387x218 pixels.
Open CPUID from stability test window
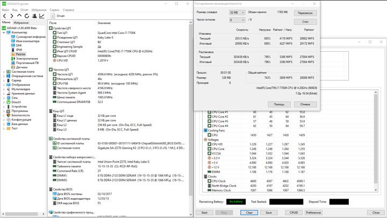coord(293,213)
